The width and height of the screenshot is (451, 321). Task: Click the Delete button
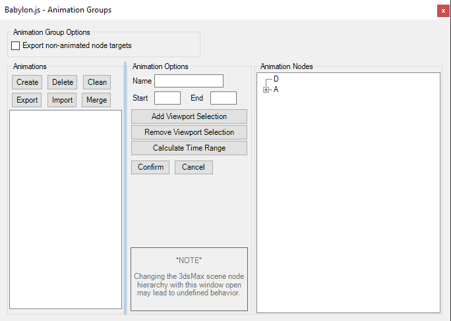pos(63,82)
